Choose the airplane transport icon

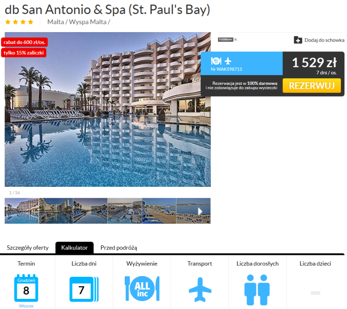[x=200, y=290]
